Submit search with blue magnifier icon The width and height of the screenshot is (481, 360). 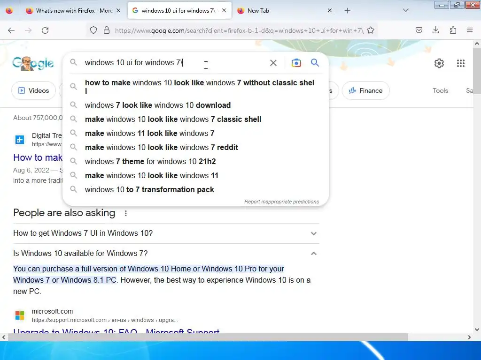tap(315, 63)
